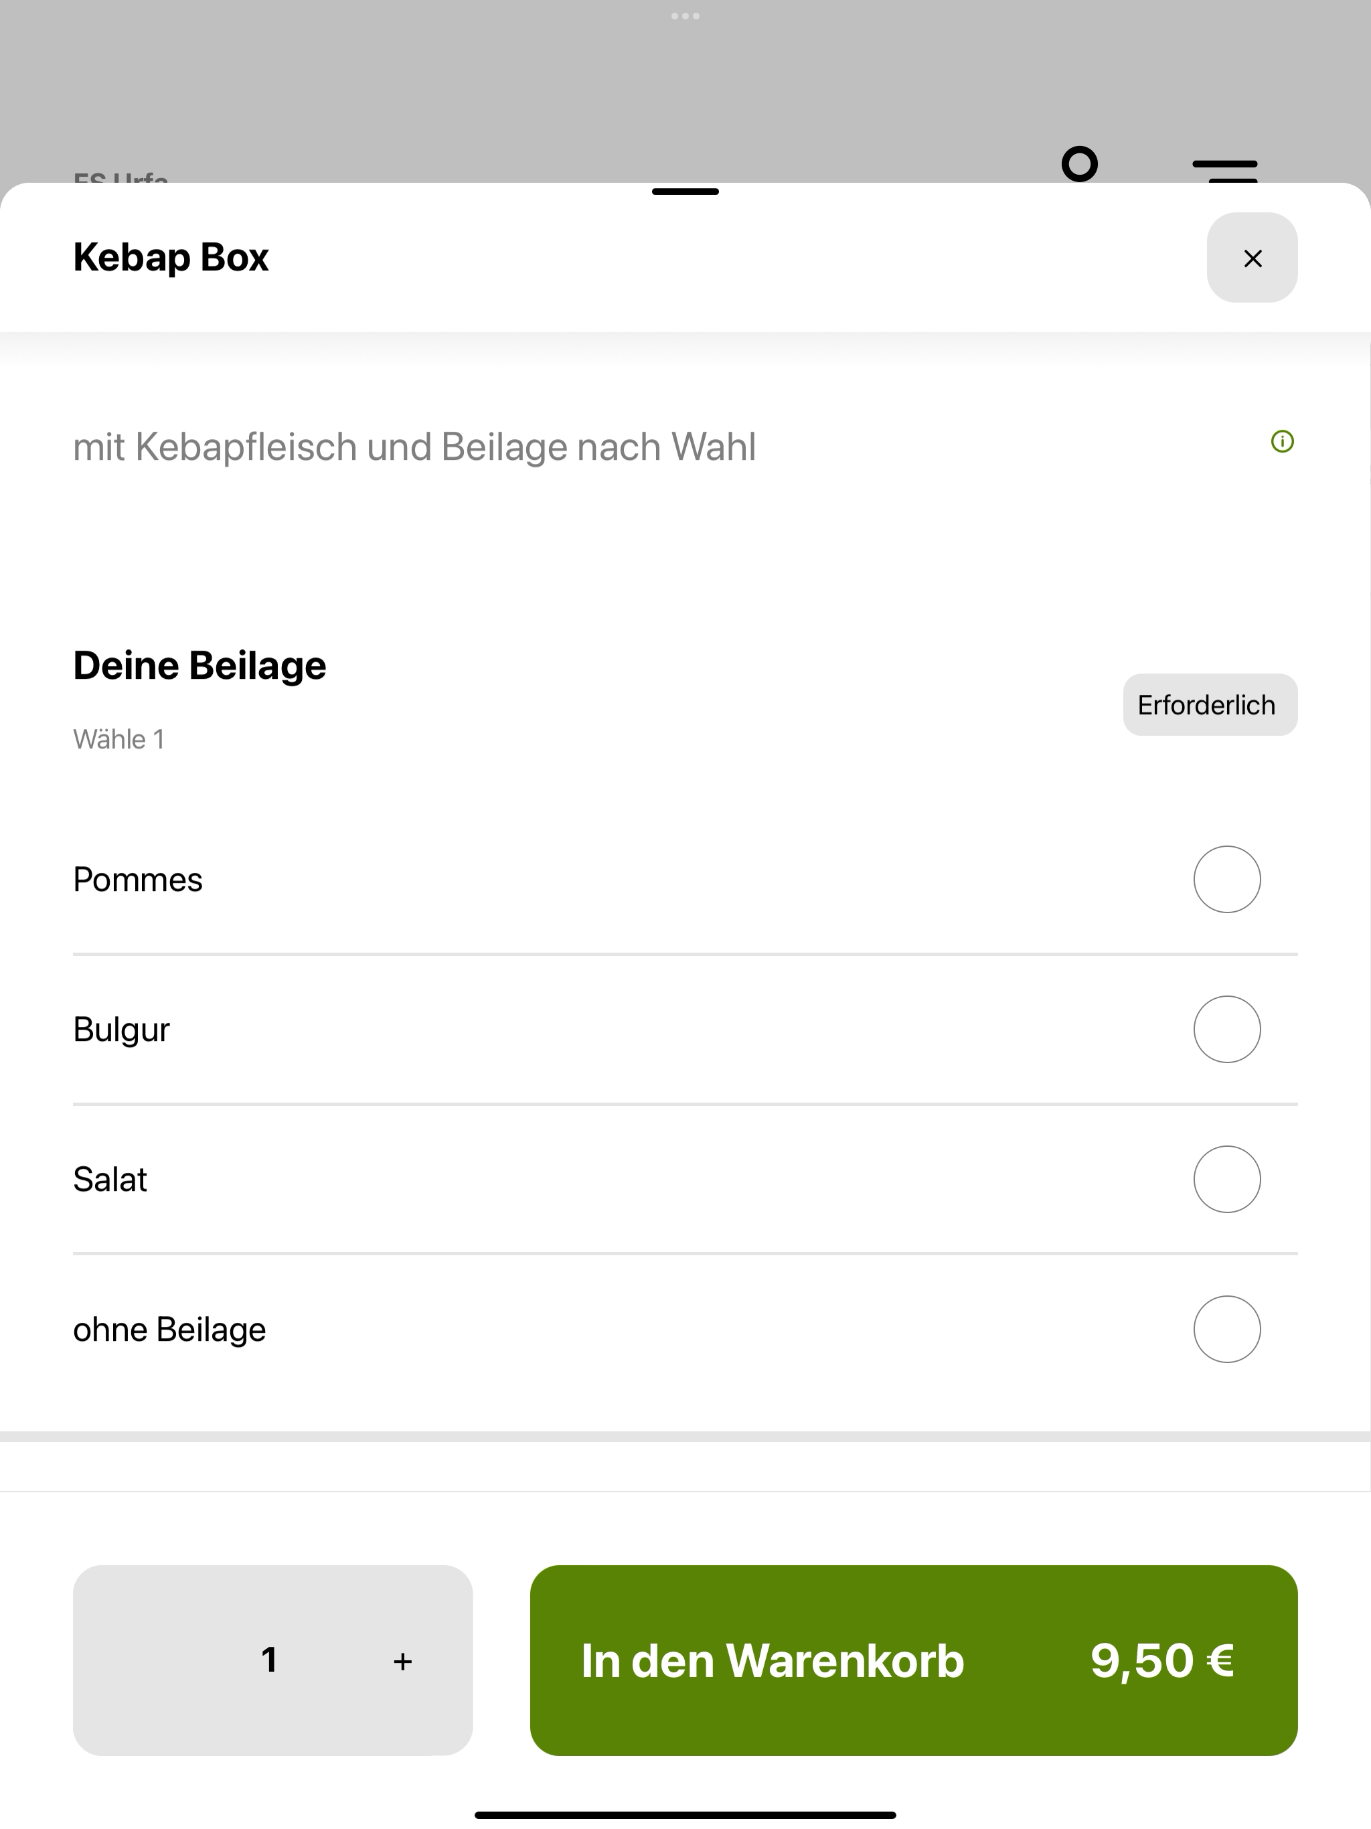1371x1829 pixels.
Task: Tap the circular search icon at top
Action: click(x=1079, y=164)
